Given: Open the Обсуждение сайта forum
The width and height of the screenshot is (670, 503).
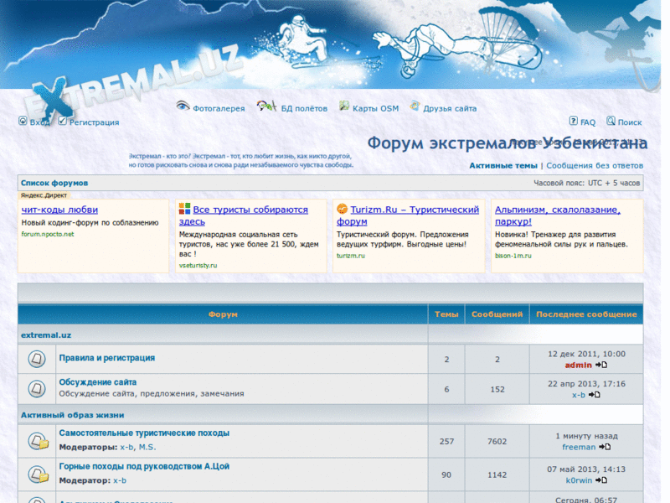Looking at the screenshot, I should point(97,382).
